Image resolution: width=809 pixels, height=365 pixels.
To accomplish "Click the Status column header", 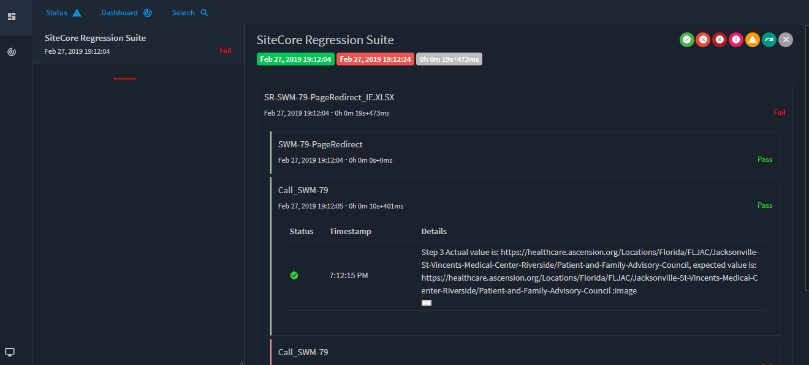I will pos(302,232).
